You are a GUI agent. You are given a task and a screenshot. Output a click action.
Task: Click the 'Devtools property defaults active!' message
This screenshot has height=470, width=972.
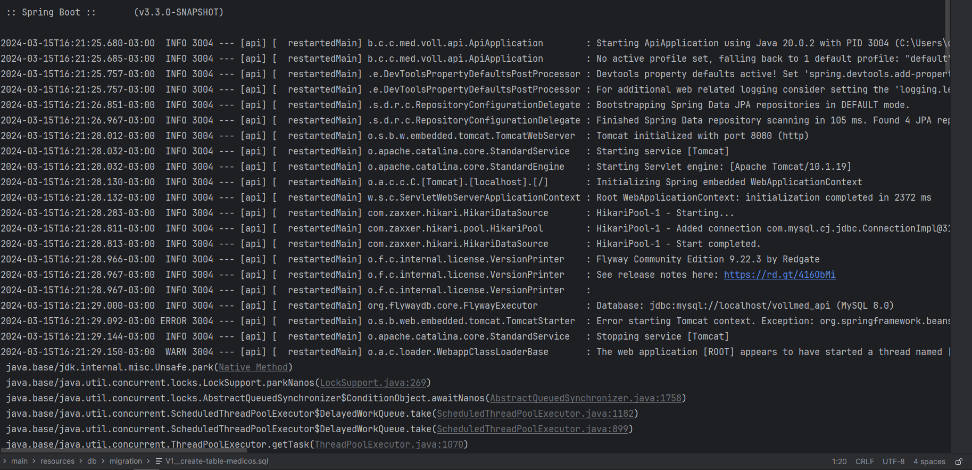[774, 74]
